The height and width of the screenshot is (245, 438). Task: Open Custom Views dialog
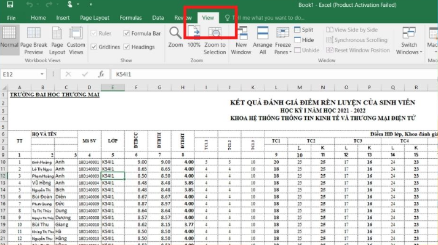[x=76, y=41]
